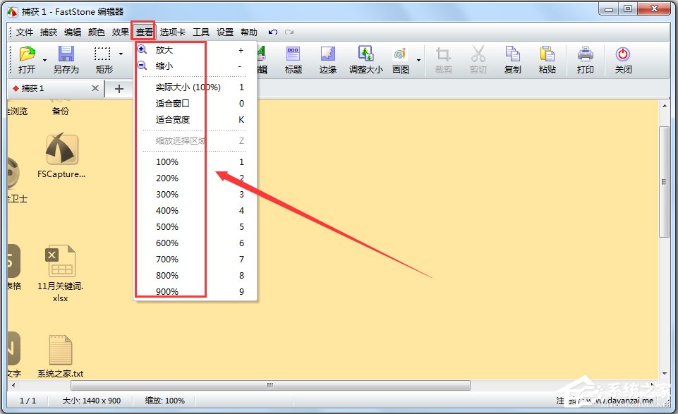Pick the 100% zoom level entry
The image size is (678, 414).
pos(195,162)
